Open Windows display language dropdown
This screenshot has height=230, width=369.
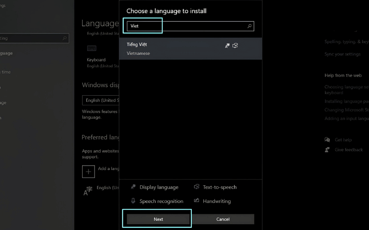tap(101, 100)
